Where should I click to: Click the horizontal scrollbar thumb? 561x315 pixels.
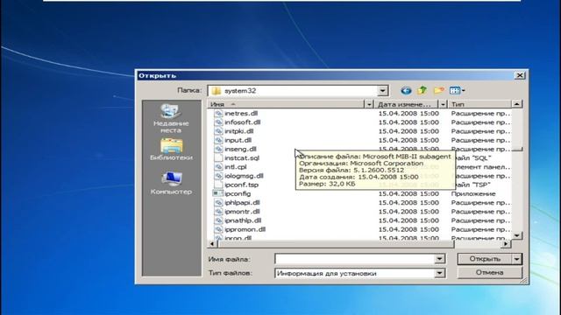point(336,244)
